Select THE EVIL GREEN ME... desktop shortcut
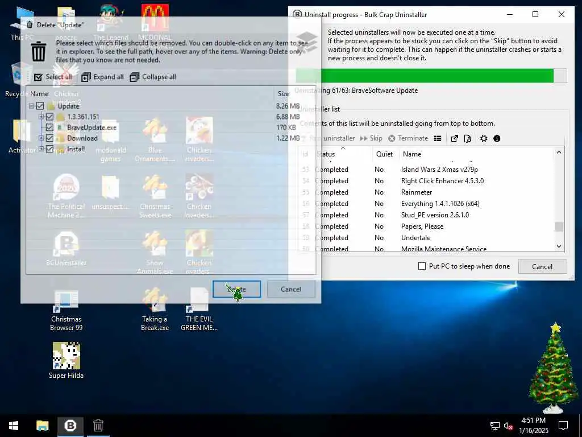This screenshot has width=582, height=437. [x=199, y=310]
